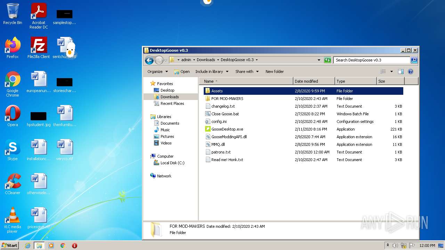Image resolution: width=445 pixels, height=250 pixels.
Task: Sort files by Name column header
Action: tap(246, 81)
